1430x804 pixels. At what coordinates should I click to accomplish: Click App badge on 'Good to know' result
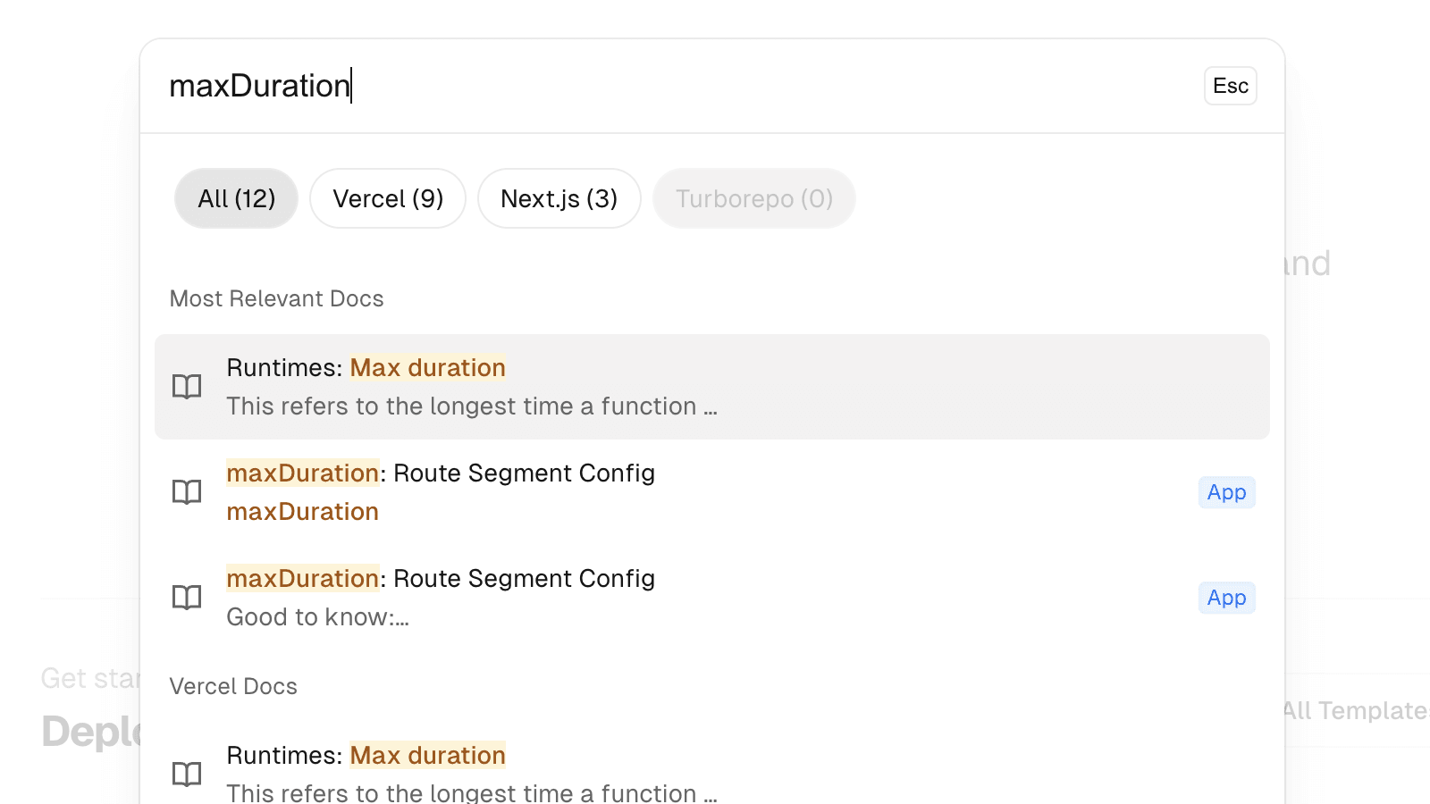(x=1226, y=598)
